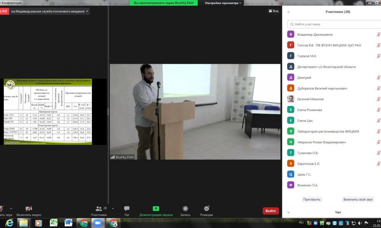This screenshot has width=381, height=228.
Task: Switch to Zoom app in taskbar
Action: click(98, 223)
